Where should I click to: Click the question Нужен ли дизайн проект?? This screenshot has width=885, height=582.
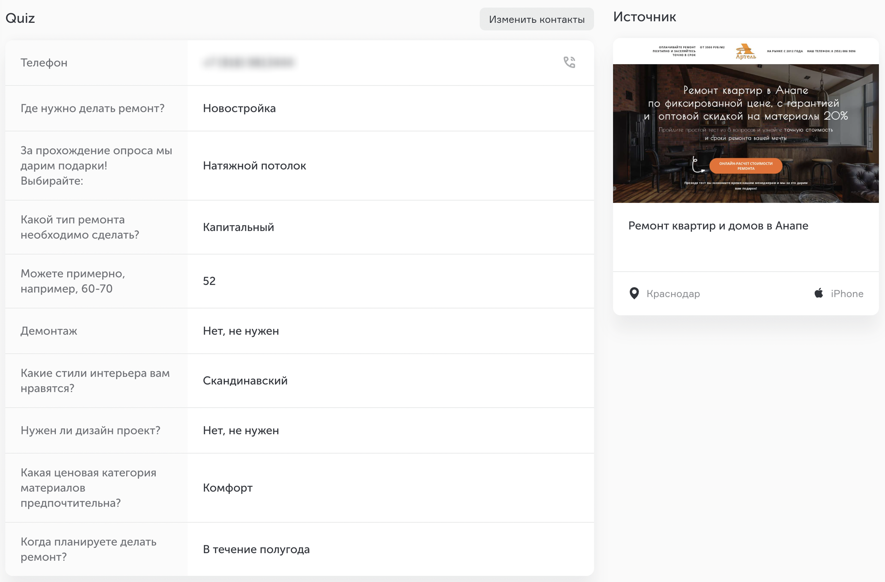pyautogui.click(x=90, y=430)
